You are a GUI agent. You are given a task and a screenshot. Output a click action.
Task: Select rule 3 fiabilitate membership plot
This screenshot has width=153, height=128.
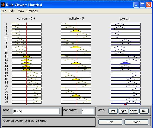click(76, 31)
